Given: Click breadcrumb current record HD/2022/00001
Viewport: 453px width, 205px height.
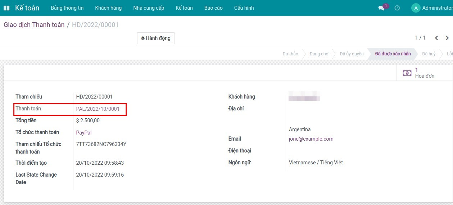Looking at the screenshot, I should [95, 25].
